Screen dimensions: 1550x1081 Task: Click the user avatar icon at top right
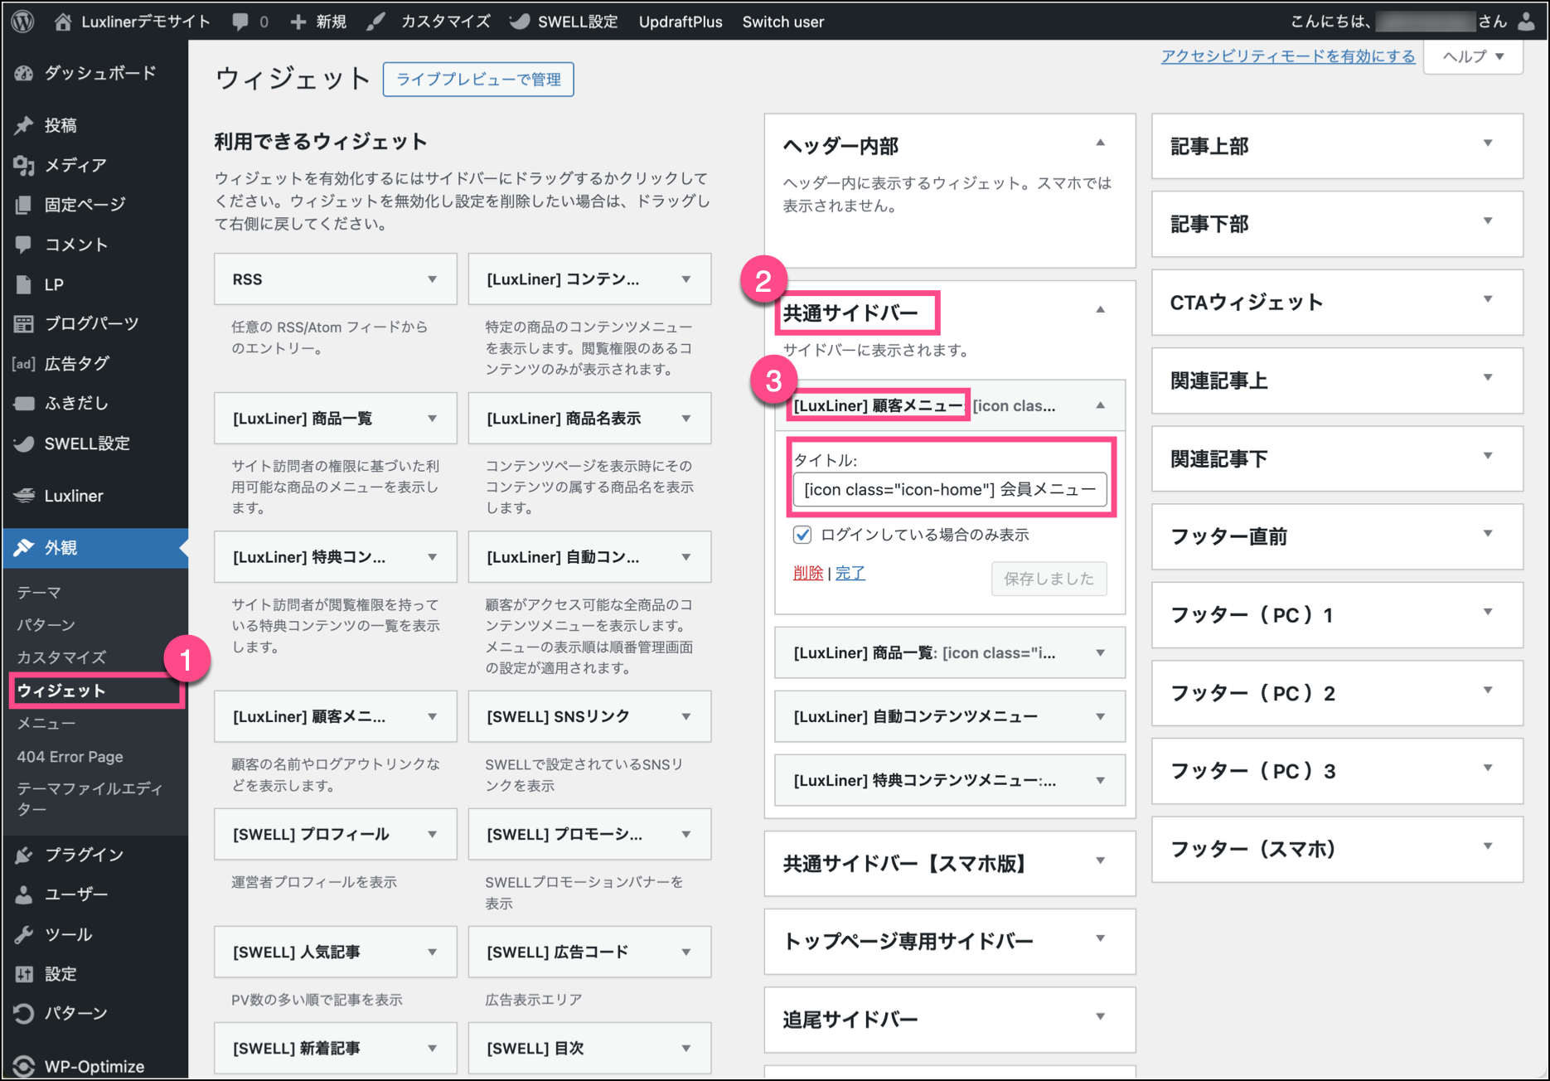tap(1526, 22)
